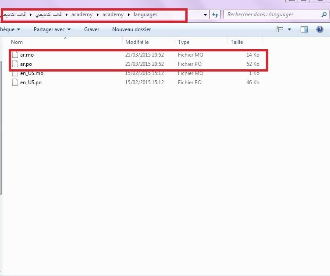The image size is (330, 276).
Task: Open the Help question mark icon
Action: (x=319, y=29)
